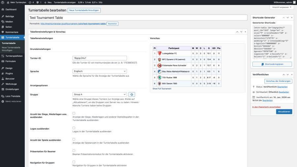Viewport: 297px width, 167px height.
Task: Open Loco Translate from sidebar icon
Action: click(3, 96)
